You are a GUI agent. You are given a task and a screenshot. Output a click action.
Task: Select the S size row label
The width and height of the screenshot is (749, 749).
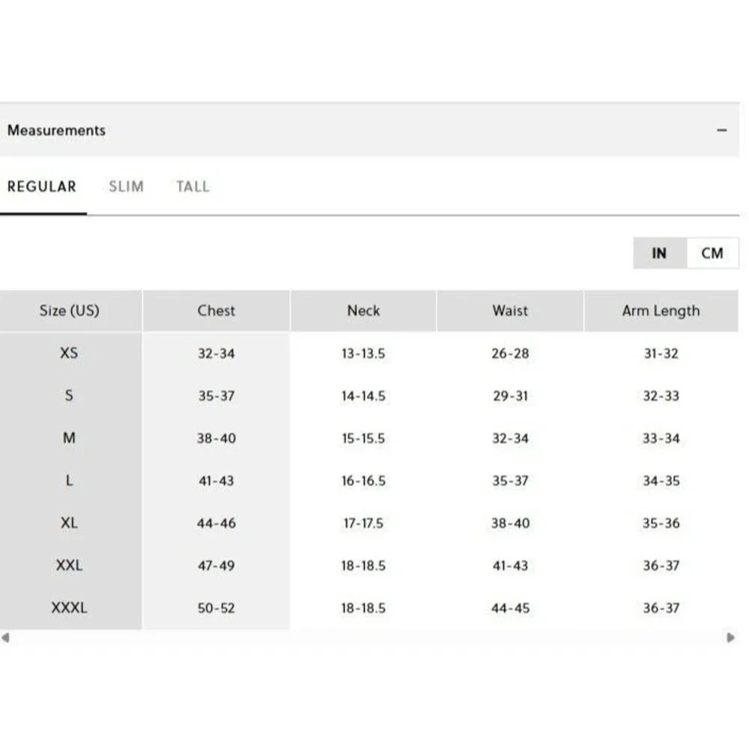coord(69,395)
